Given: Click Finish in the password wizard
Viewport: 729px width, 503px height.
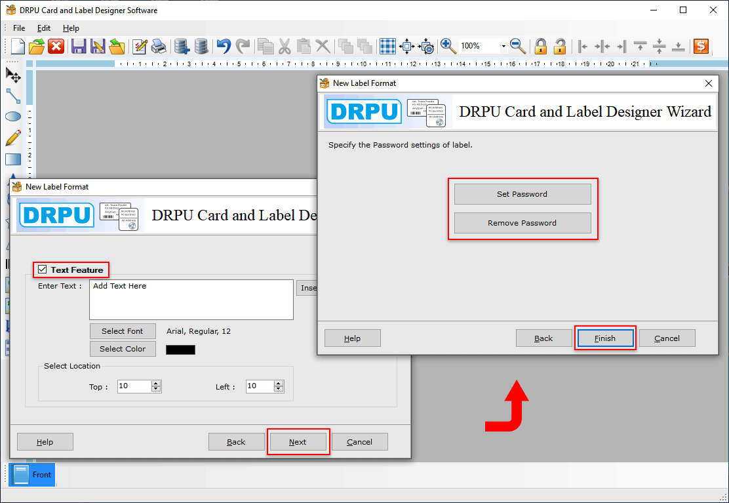Looking at the screenshot, I should [605, 338].
